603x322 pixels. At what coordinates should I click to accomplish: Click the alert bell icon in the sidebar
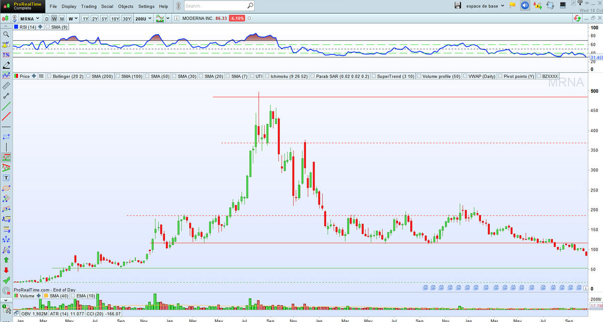click(6, 45)
